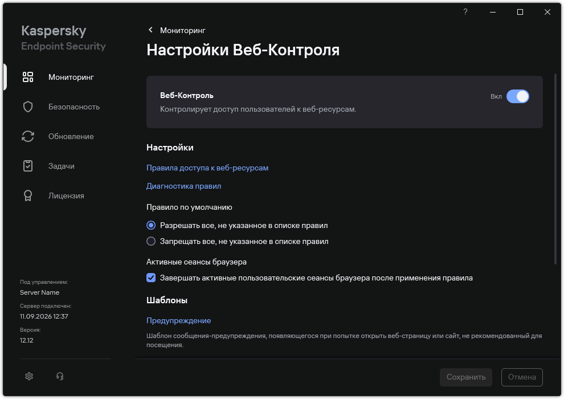This screenshot has width=564, height=399.
Task: Open the Предупреждение template link
Action: [x=178, y=320]
